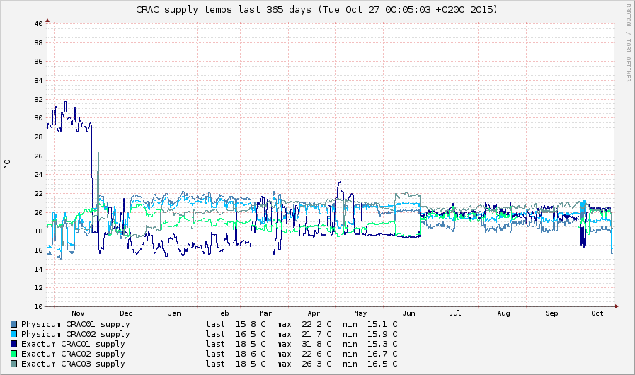
Task: Click the Jul month label on x-axis
Action: [455, 313]
